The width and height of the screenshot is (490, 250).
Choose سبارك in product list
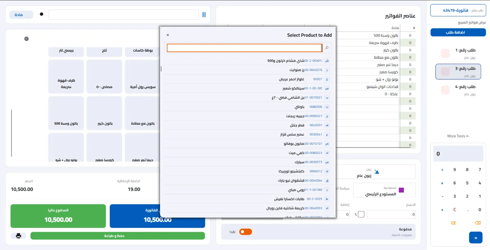click(247, 162)
